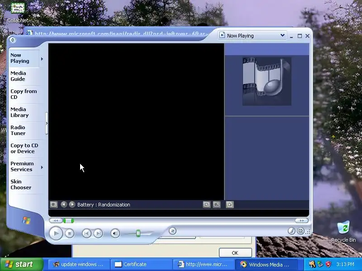
Task: Click the fast forward button on seek bar
Action: (x=301, y=221)
